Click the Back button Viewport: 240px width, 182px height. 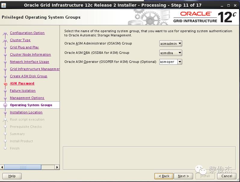pyautogui.click(x=164, y=176)
